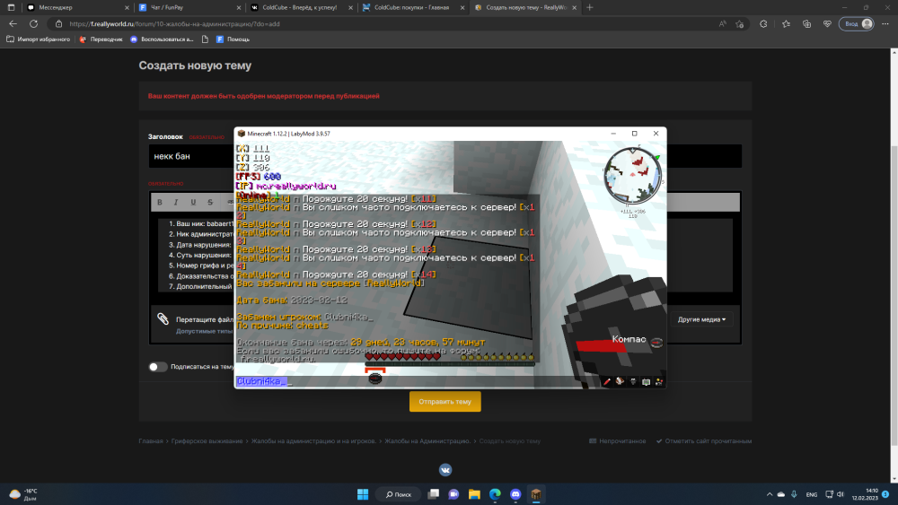Click the paperclip attach file icon
Image resolution: width=898 pixels, height=505 pixels.
pyautogui.click(x=163, y=319)
